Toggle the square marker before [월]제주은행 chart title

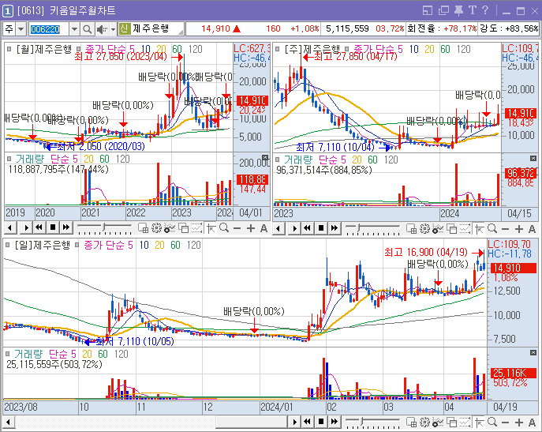pos(9,49)
